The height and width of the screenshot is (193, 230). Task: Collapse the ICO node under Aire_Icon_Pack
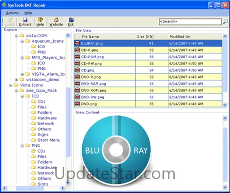22,96
